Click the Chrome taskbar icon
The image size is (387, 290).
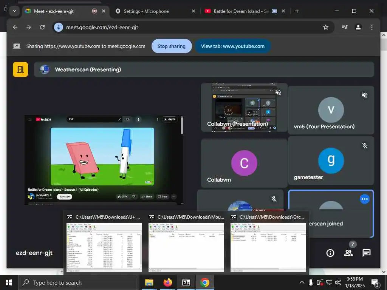pos(204,282)
